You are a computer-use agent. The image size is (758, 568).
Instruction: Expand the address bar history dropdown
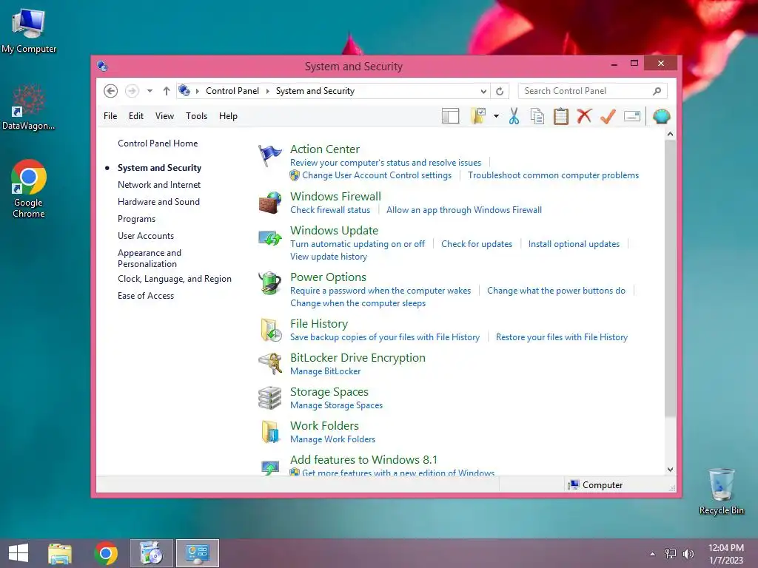click(x=483, y=91)
